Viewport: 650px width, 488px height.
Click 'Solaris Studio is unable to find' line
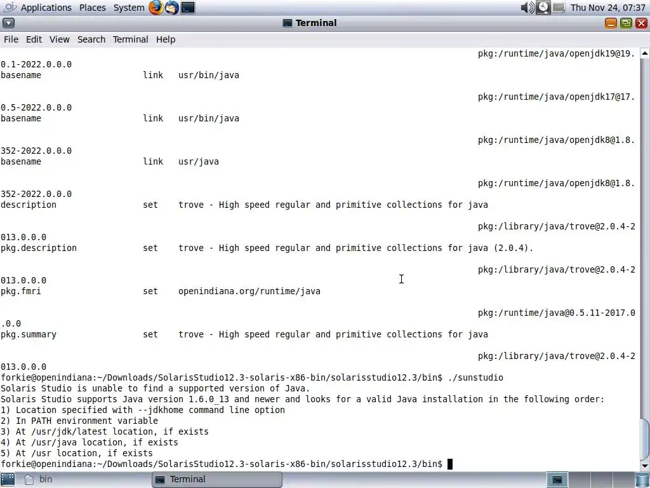[x=156, y=388]
